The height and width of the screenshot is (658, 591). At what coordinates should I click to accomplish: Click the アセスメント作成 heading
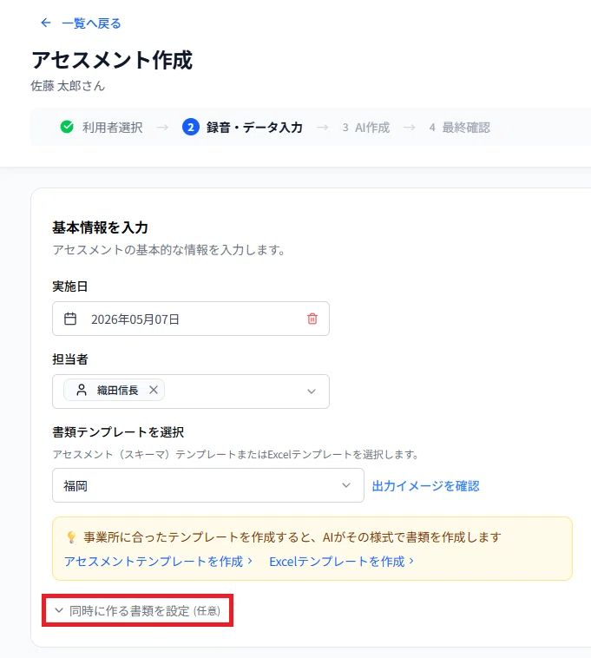[x=112, y=60]
